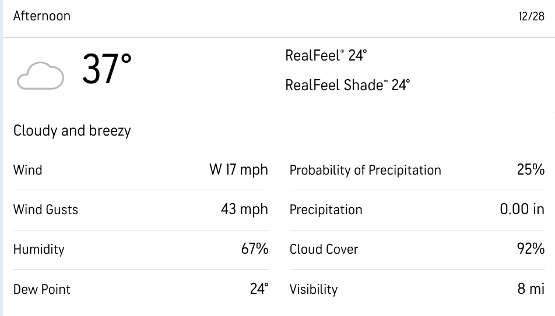Image resolution: width=555 pixels, height=316 pixels.
Task: Select the W 17 mph wind value
Action: click(238, 170)
